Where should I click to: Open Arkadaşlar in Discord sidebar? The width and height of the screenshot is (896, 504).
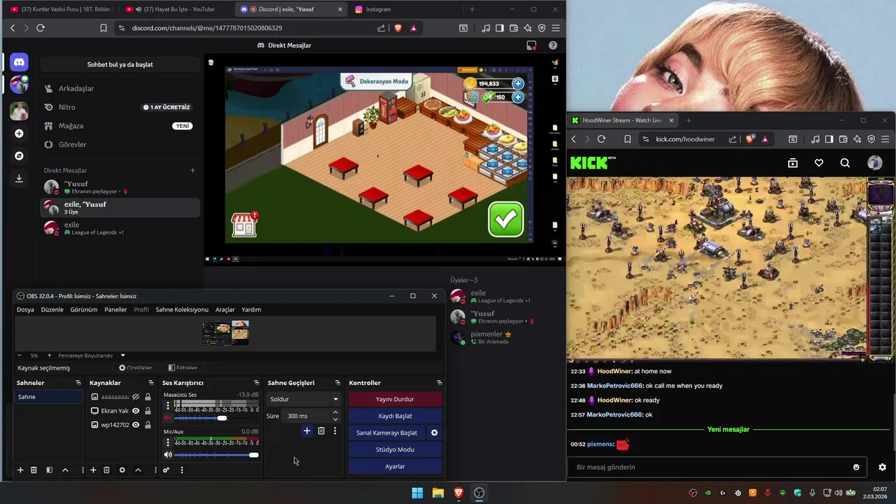(120, 88)
